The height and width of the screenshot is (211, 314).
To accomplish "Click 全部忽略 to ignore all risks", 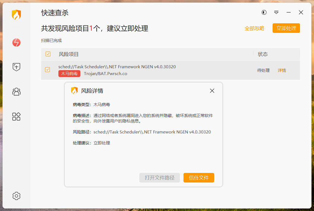I will 254,28.
